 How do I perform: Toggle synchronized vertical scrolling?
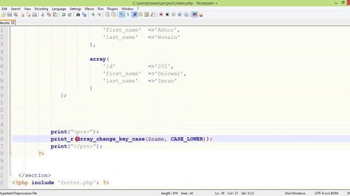pos(107,15)
